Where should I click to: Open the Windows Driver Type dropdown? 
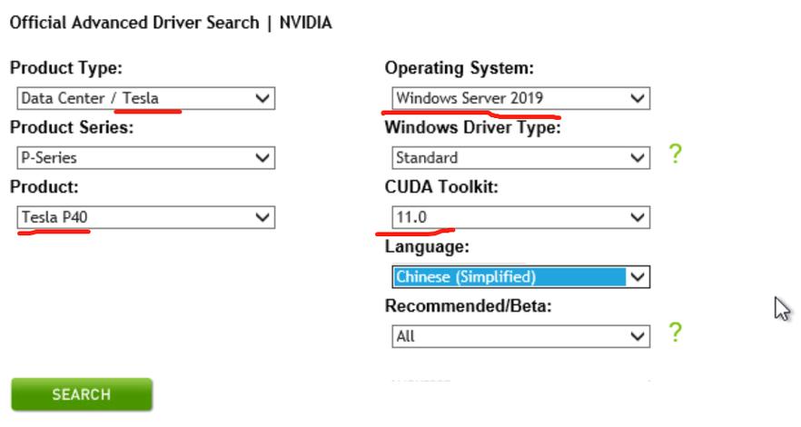pos(520,158)
